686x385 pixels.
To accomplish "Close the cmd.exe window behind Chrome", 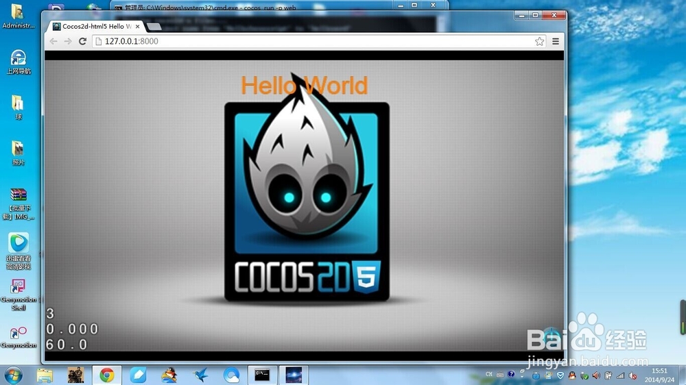I will point(433,5).
